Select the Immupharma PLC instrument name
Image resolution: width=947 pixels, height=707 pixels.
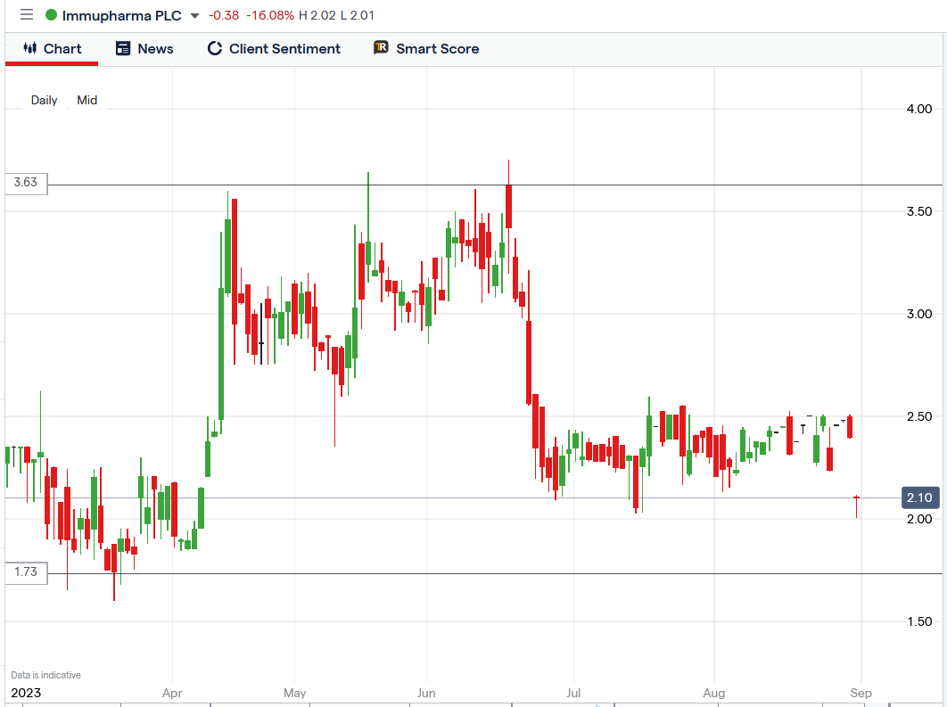coord(121,16)
